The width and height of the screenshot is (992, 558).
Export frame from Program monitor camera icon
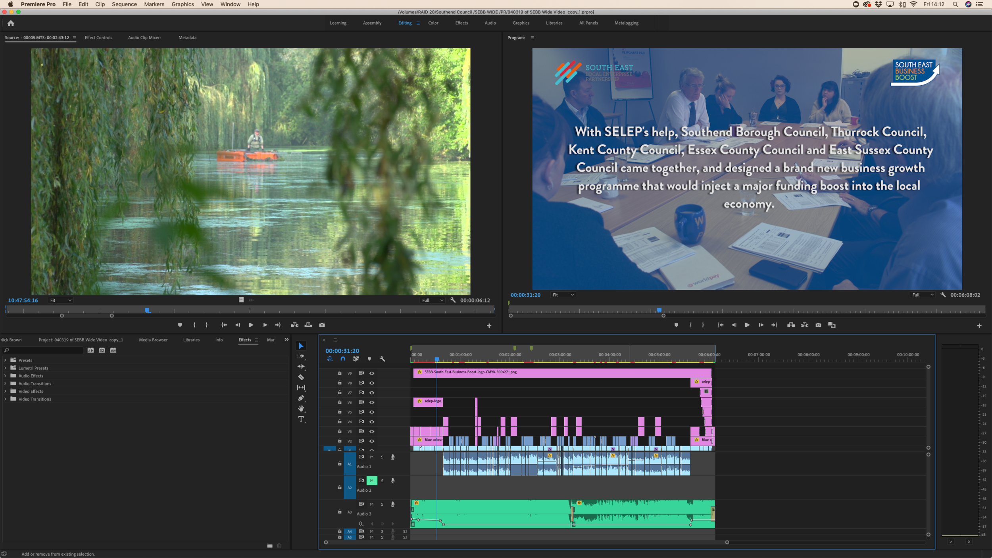818,325
